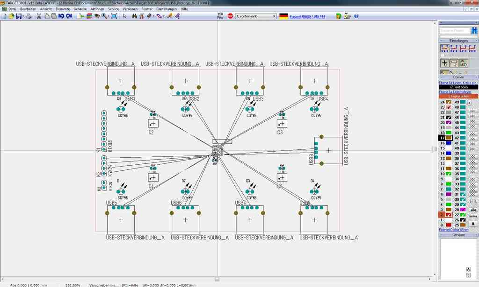479x287 pixels.
Task: Open the Ansicht menu
Action: pos(46,9)
